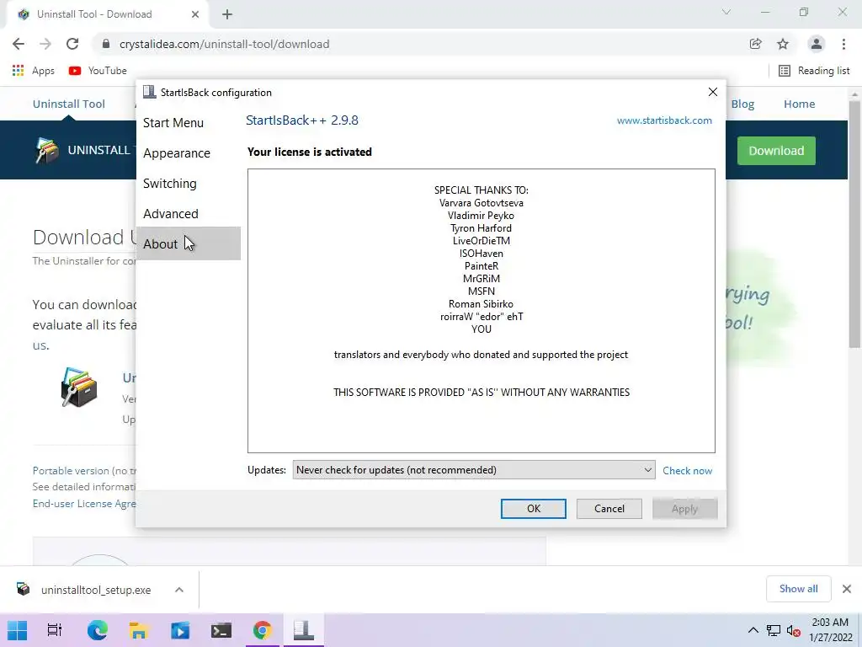Open the Chrome tab search chevron
Screen dimensions: 862x647
pyautogui.click(x=726, y=12)
